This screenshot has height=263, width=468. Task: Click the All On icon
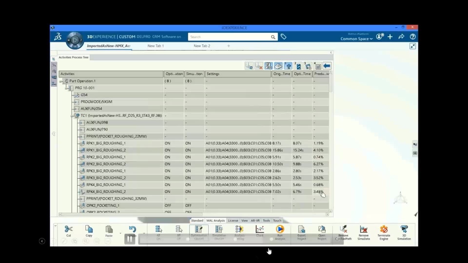[158, 229]
